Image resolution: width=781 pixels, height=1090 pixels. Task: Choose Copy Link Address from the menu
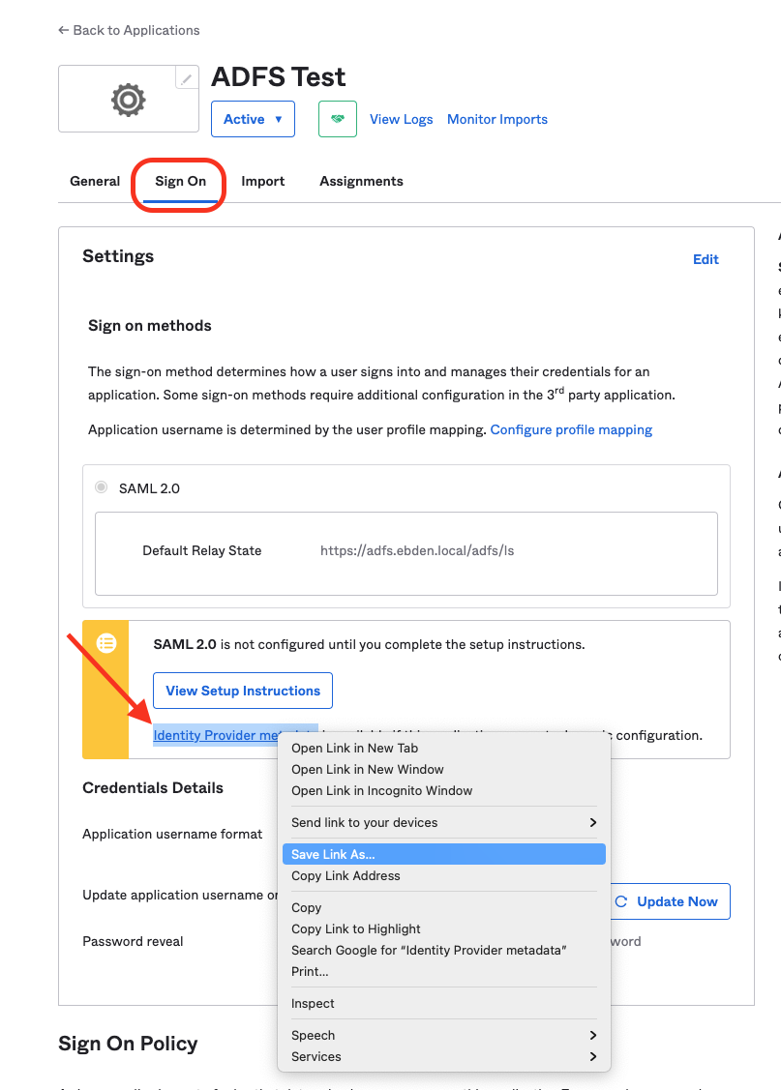(344, 875)
